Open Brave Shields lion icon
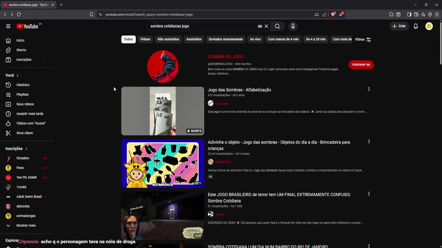 333,14
